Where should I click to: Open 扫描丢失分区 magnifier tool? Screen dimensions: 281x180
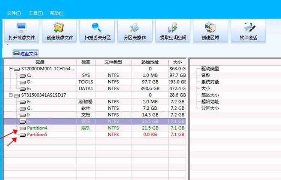tap(97, 28)
